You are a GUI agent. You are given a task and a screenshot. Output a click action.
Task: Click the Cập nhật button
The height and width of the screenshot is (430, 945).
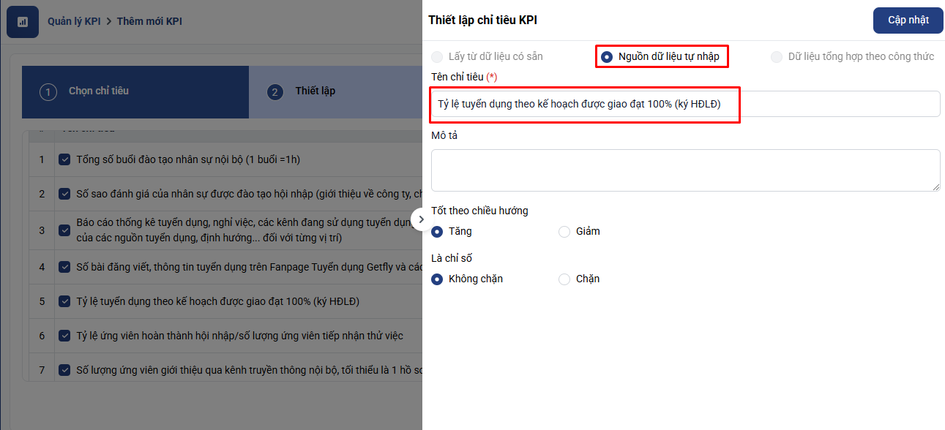point(908,20)
